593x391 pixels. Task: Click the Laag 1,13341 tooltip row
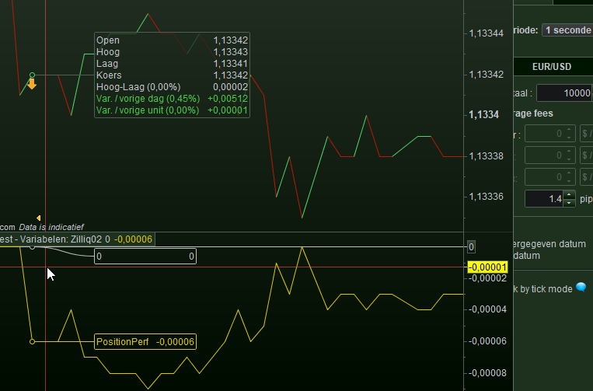pos(172,64)
